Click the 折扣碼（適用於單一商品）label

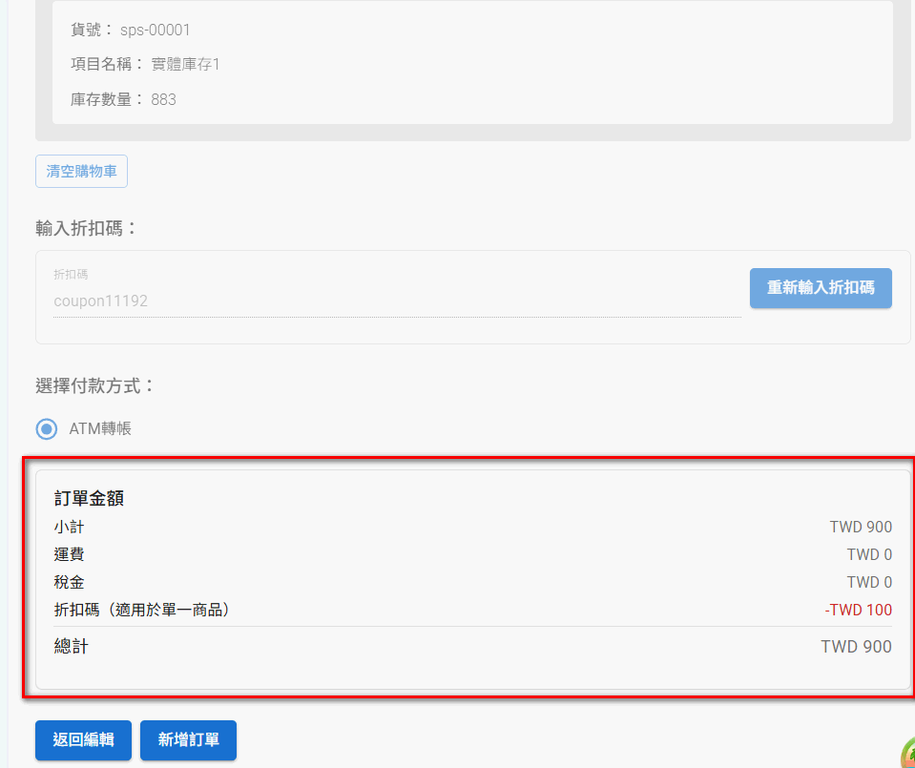click(144, 610)
